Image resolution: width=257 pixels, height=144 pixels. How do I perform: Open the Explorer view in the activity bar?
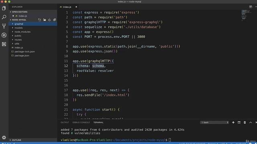pos(4,8)
